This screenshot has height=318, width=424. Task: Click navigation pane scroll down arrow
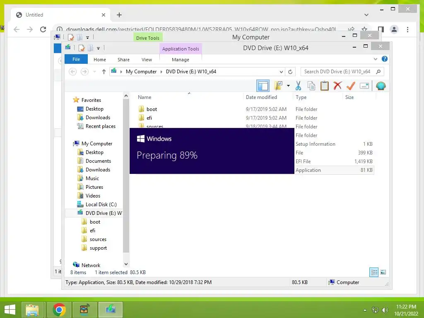coord(126,264)
